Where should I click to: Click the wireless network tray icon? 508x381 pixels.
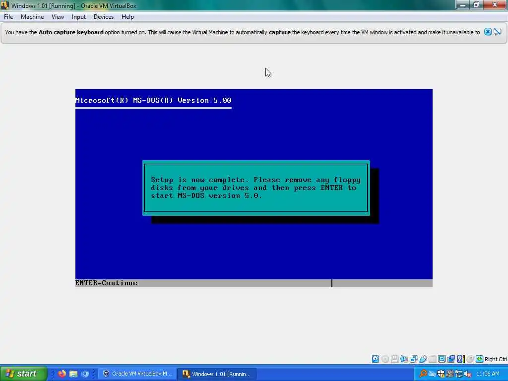click(432, 374)
